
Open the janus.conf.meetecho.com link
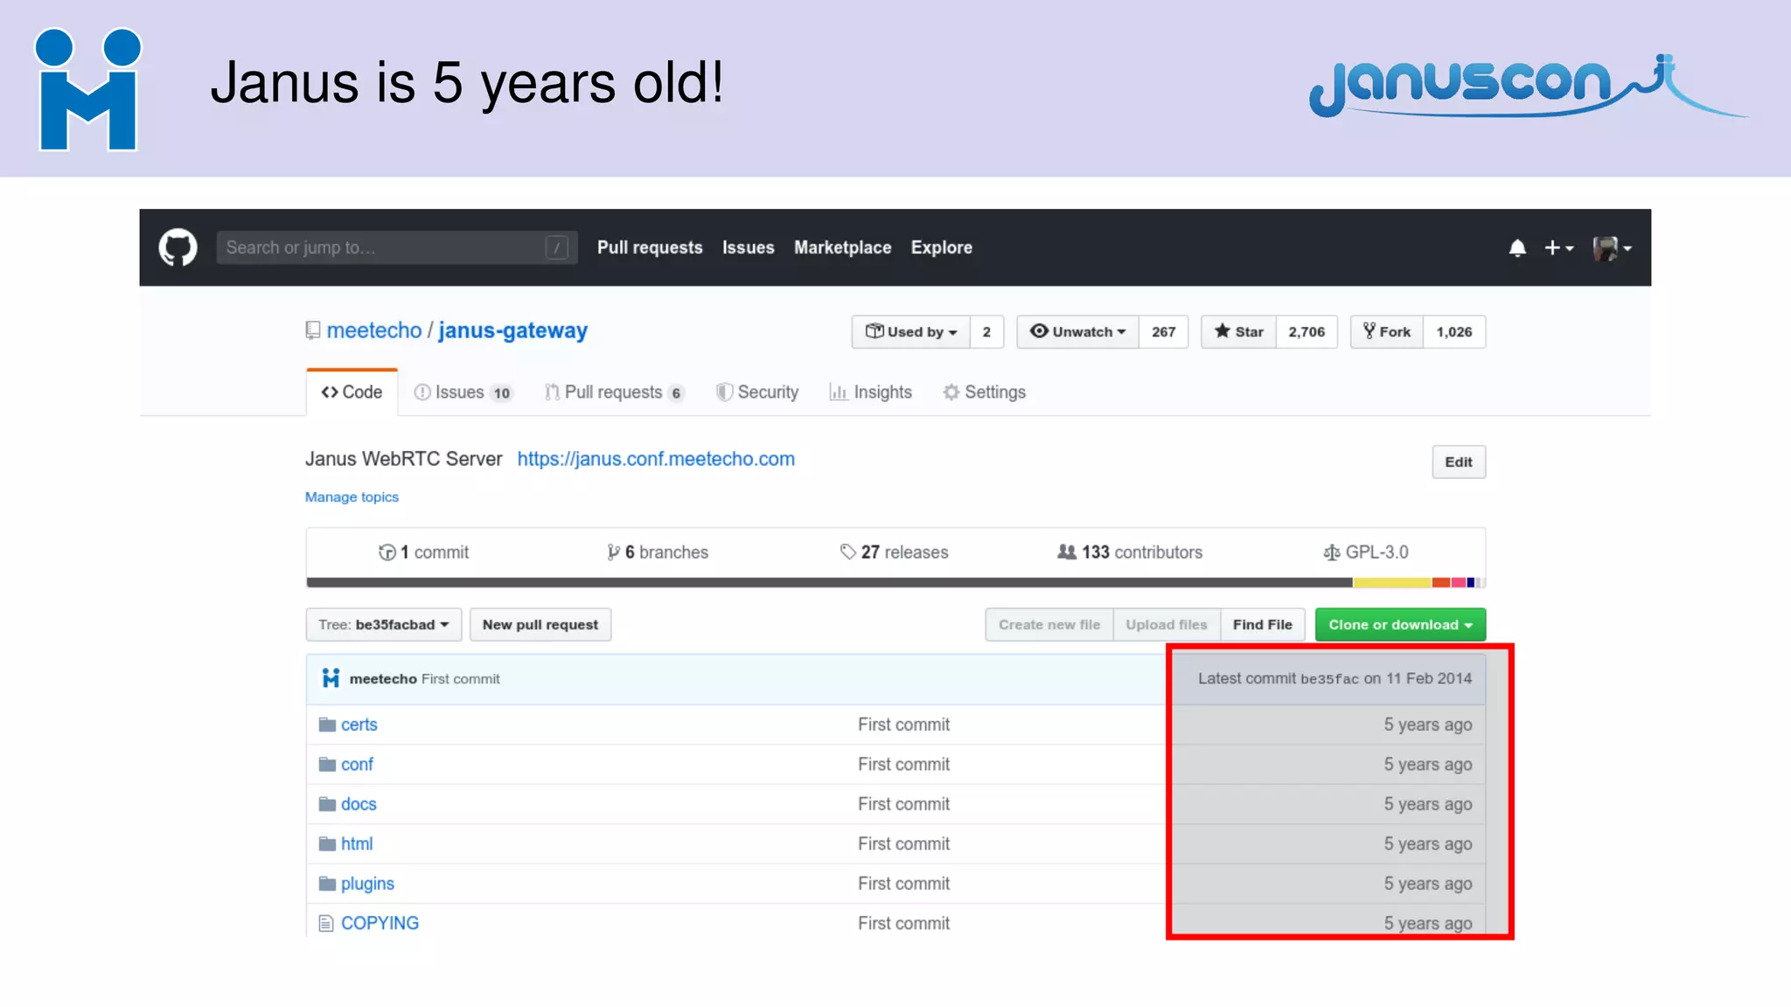pyautogui.click(x=656, y=459)
